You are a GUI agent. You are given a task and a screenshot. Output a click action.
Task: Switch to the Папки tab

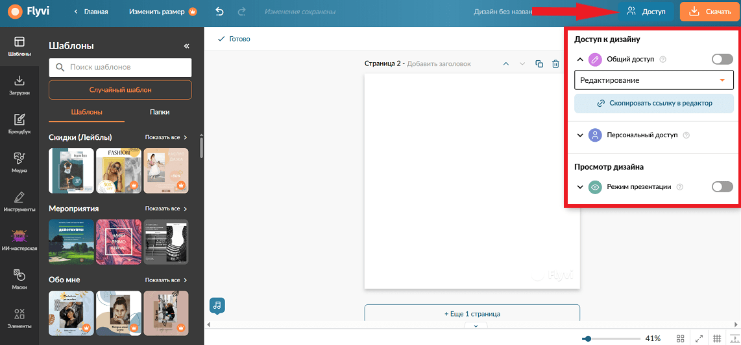click(160, 112)
